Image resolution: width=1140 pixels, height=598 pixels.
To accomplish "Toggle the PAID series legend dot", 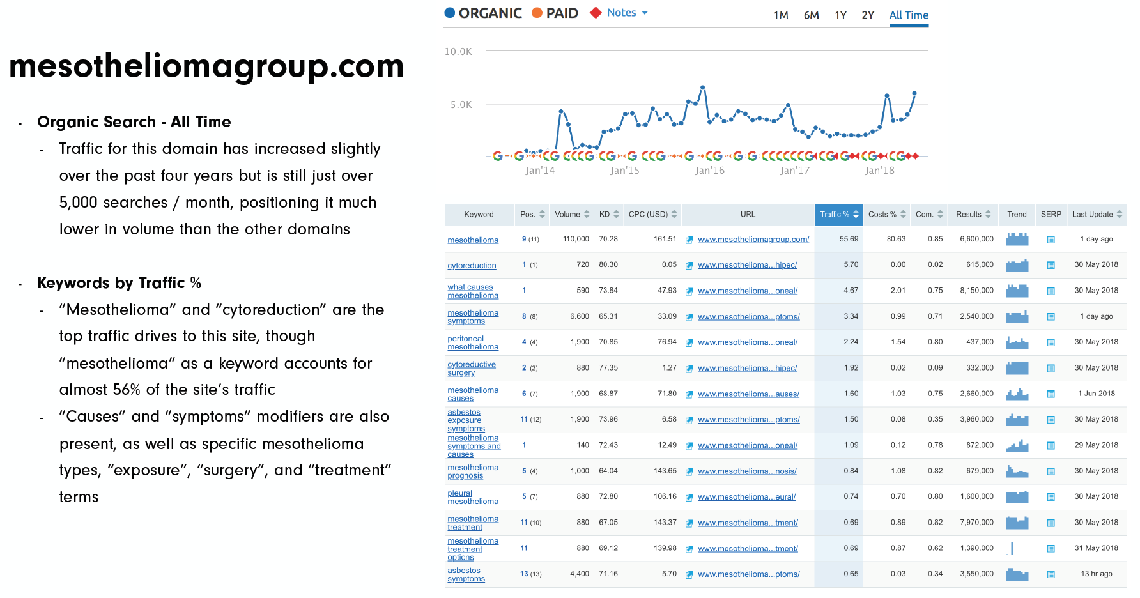I will (x=537, y=13).
